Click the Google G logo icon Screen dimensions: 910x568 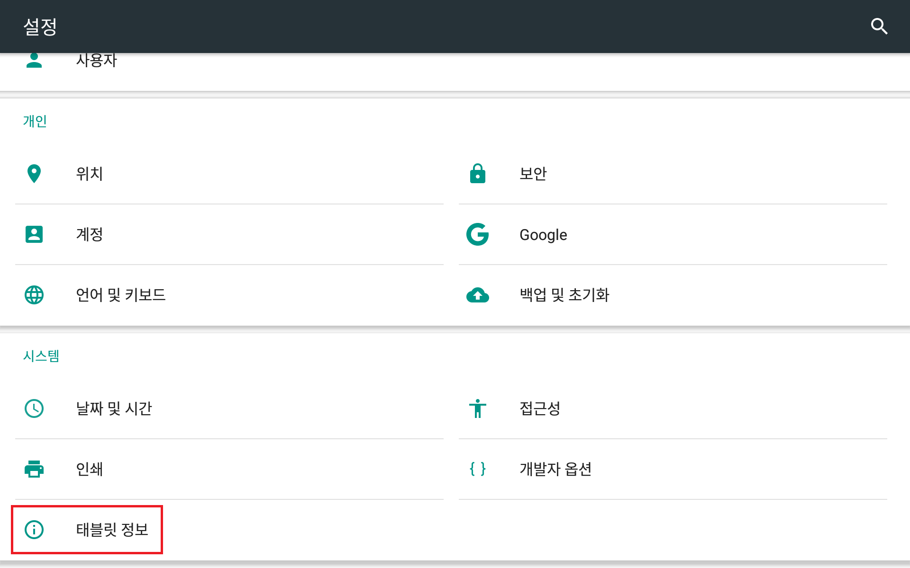coord(477,234)
